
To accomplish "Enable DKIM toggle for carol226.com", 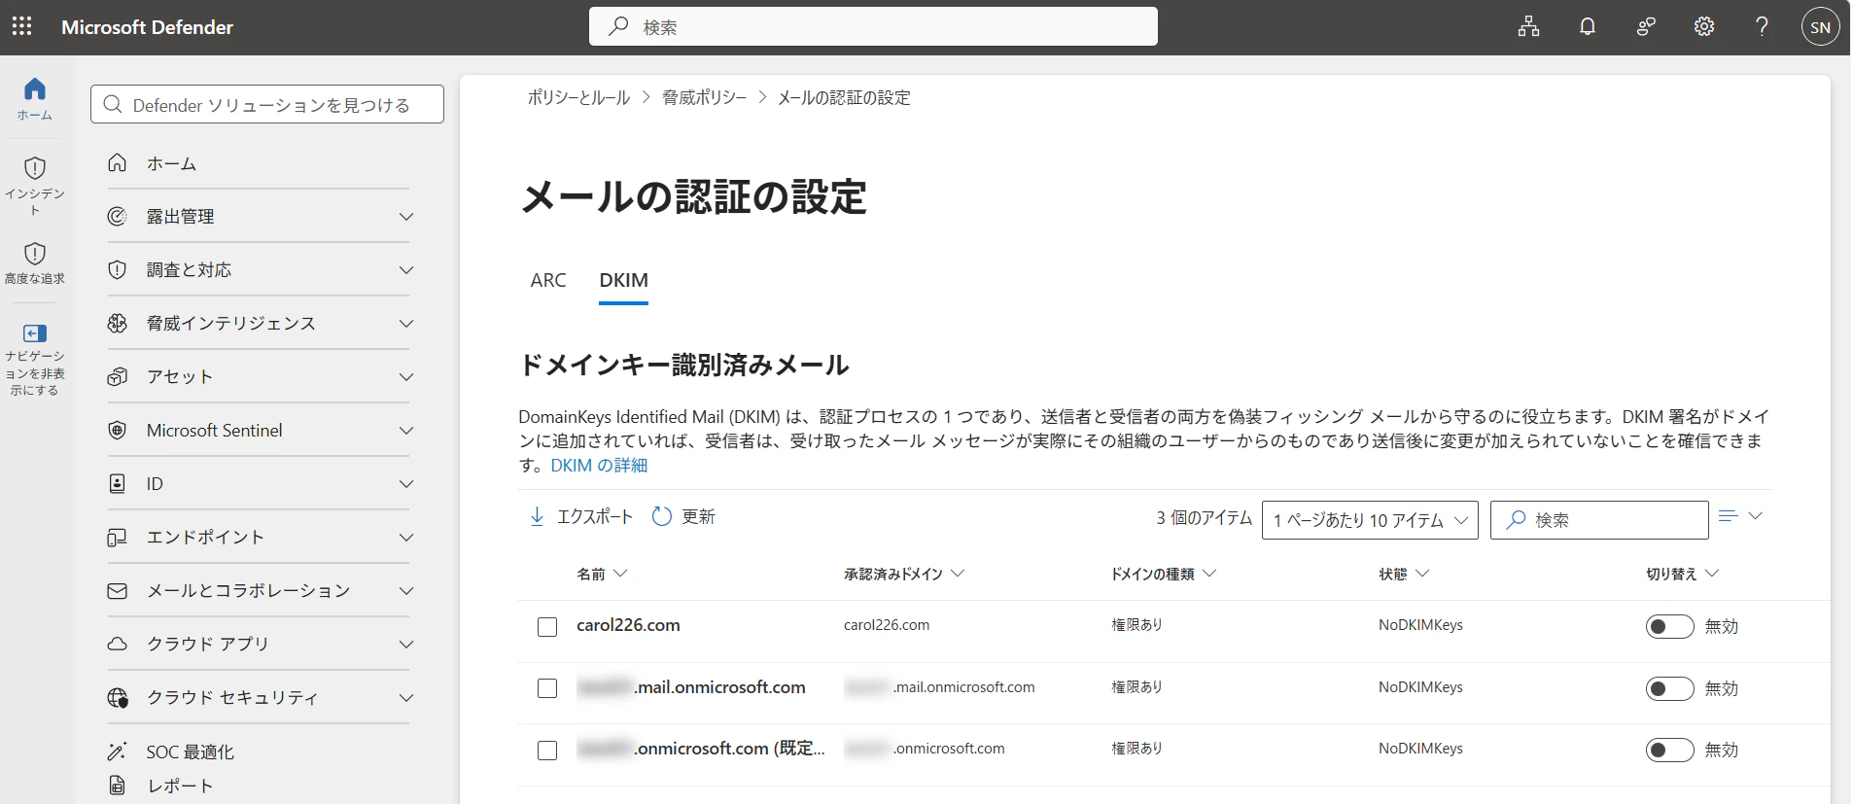I will click(x=1669, y=627).
